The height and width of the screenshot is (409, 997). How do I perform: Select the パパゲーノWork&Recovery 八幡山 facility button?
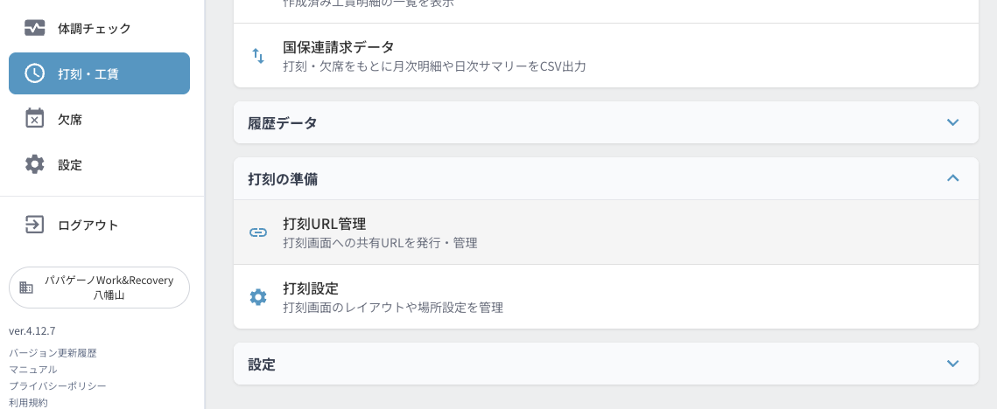pyautogui.click(x=99, y=288)
